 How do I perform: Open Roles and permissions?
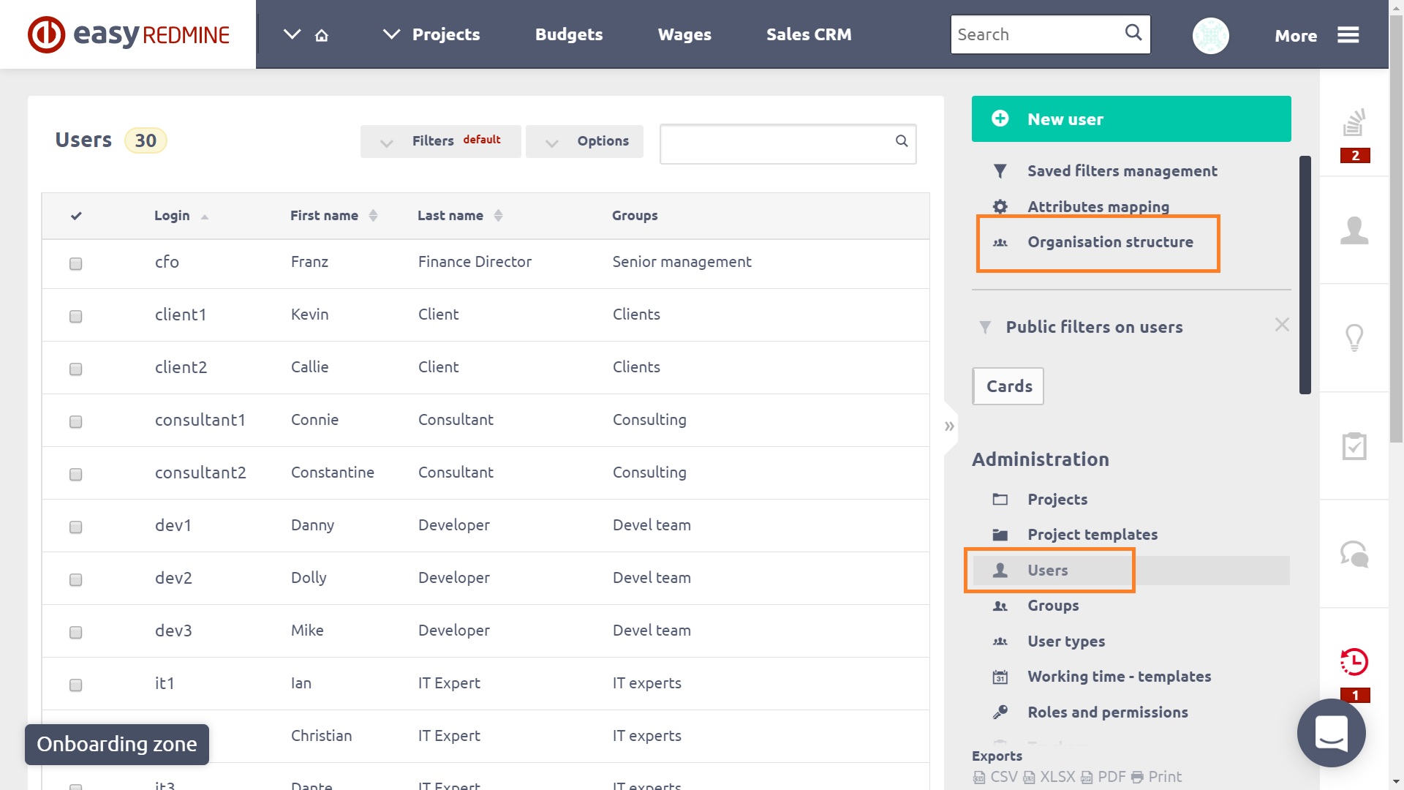point(1107,712)
